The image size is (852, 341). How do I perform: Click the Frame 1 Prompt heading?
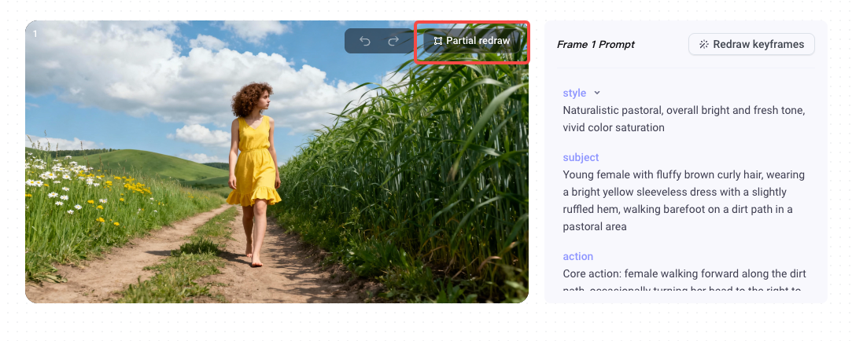596,45
